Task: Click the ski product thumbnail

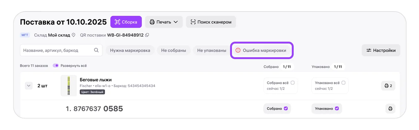Action: click(x=69, y=86)
